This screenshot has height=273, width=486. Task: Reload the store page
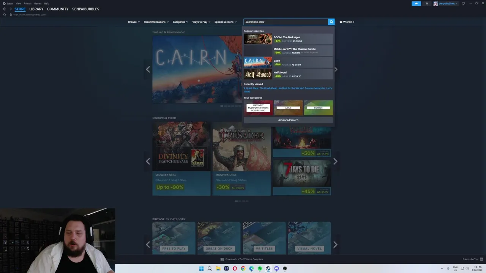click(5, 14)
